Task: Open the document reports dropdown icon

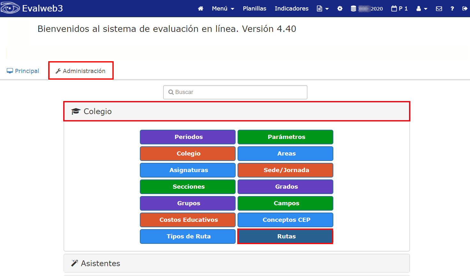Action: point(322,9)
